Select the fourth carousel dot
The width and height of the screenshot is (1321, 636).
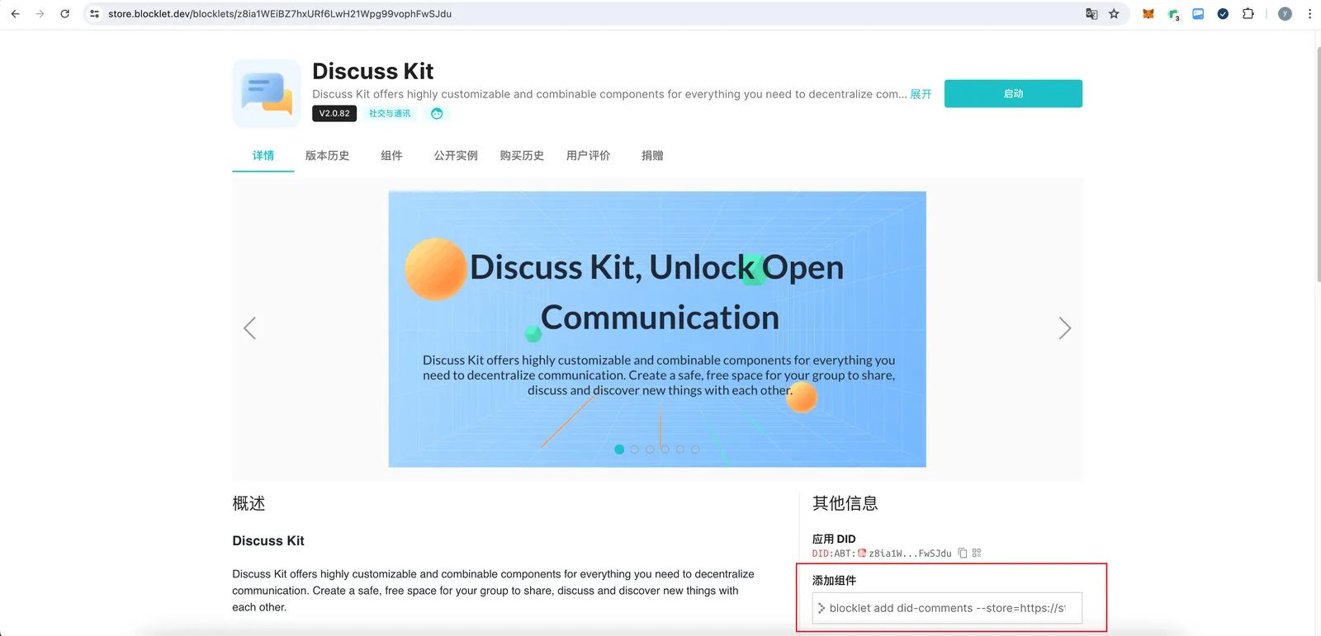point(665,450)
